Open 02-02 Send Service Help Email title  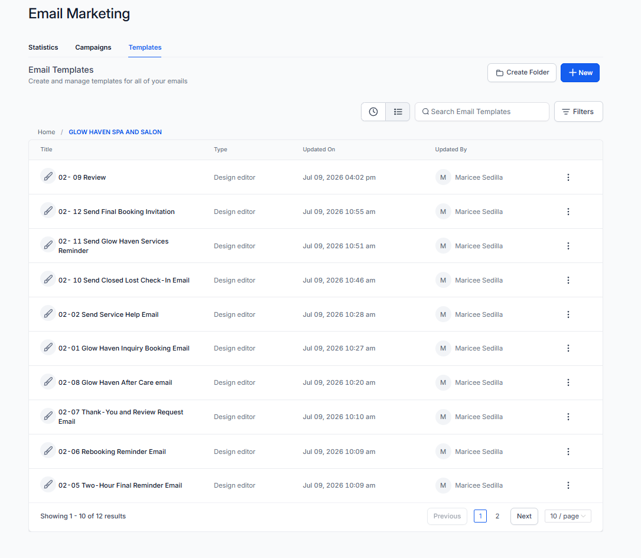[x=108, y=314]
